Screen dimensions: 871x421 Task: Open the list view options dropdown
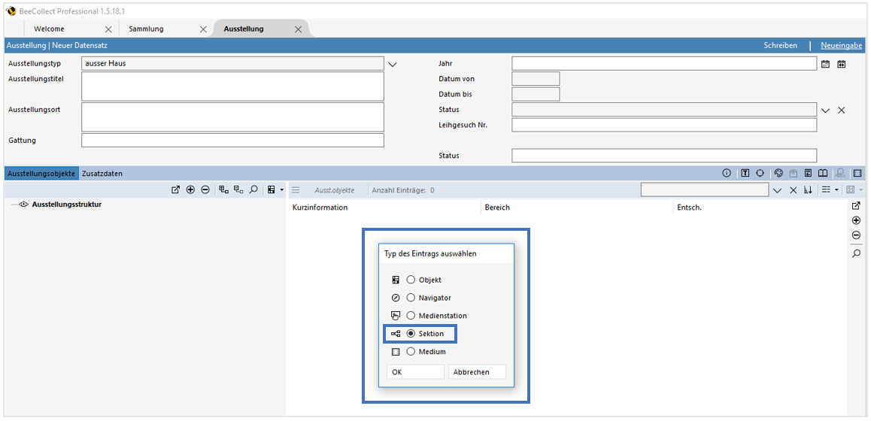829,190
